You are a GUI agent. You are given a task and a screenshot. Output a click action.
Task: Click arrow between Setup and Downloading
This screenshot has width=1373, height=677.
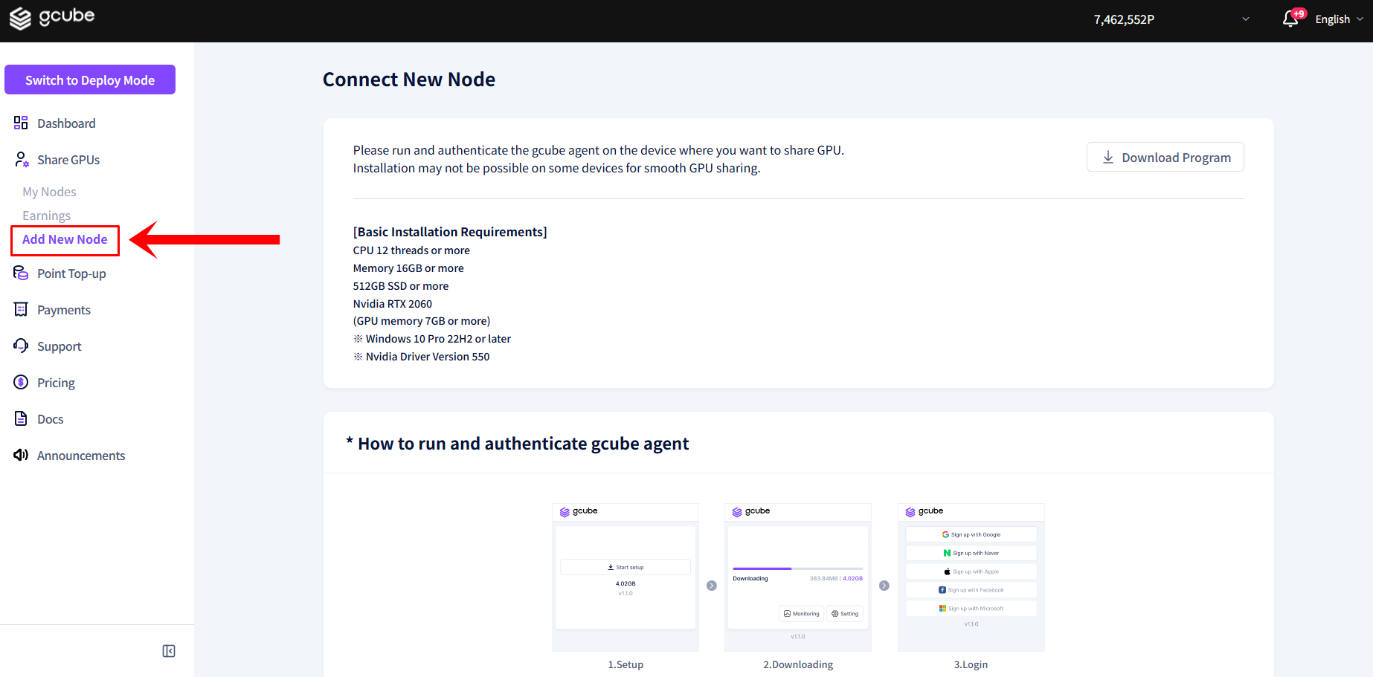click(712, 586)
